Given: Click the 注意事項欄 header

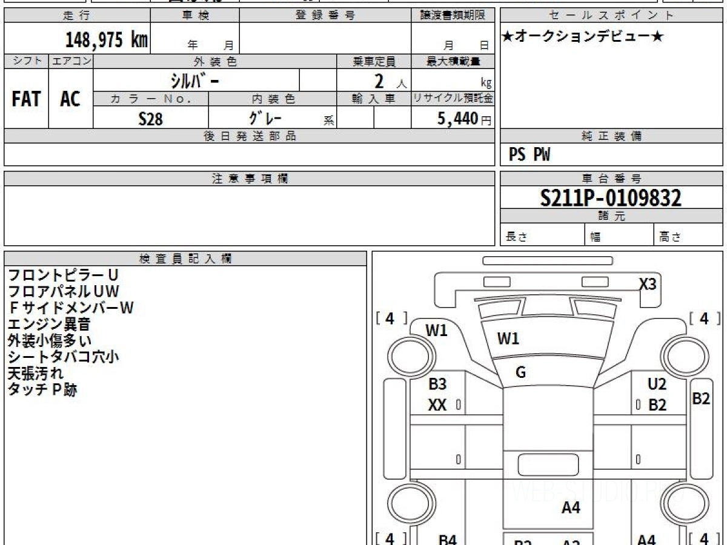Looking at the screenshot, I should point(250,179).
